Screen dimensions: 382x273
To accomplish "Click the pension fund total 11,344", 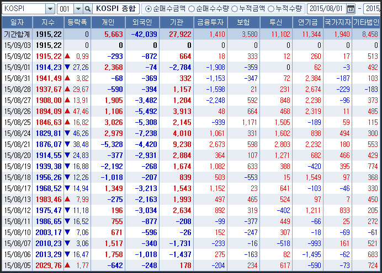I will pos(311,34).
